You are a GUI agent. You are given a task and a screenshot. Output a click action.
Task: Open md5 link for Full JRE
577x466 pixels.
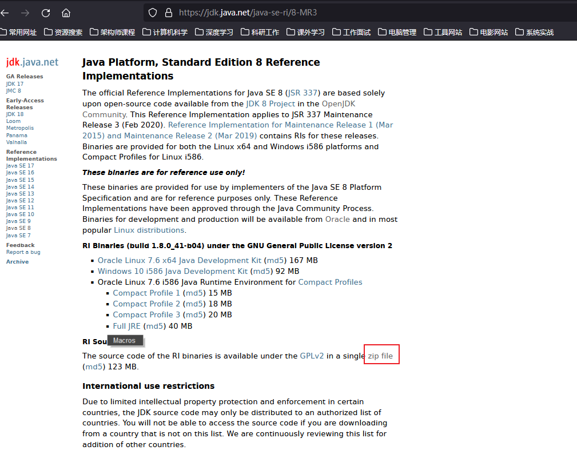pyautogui.click(x=154, y=326)
